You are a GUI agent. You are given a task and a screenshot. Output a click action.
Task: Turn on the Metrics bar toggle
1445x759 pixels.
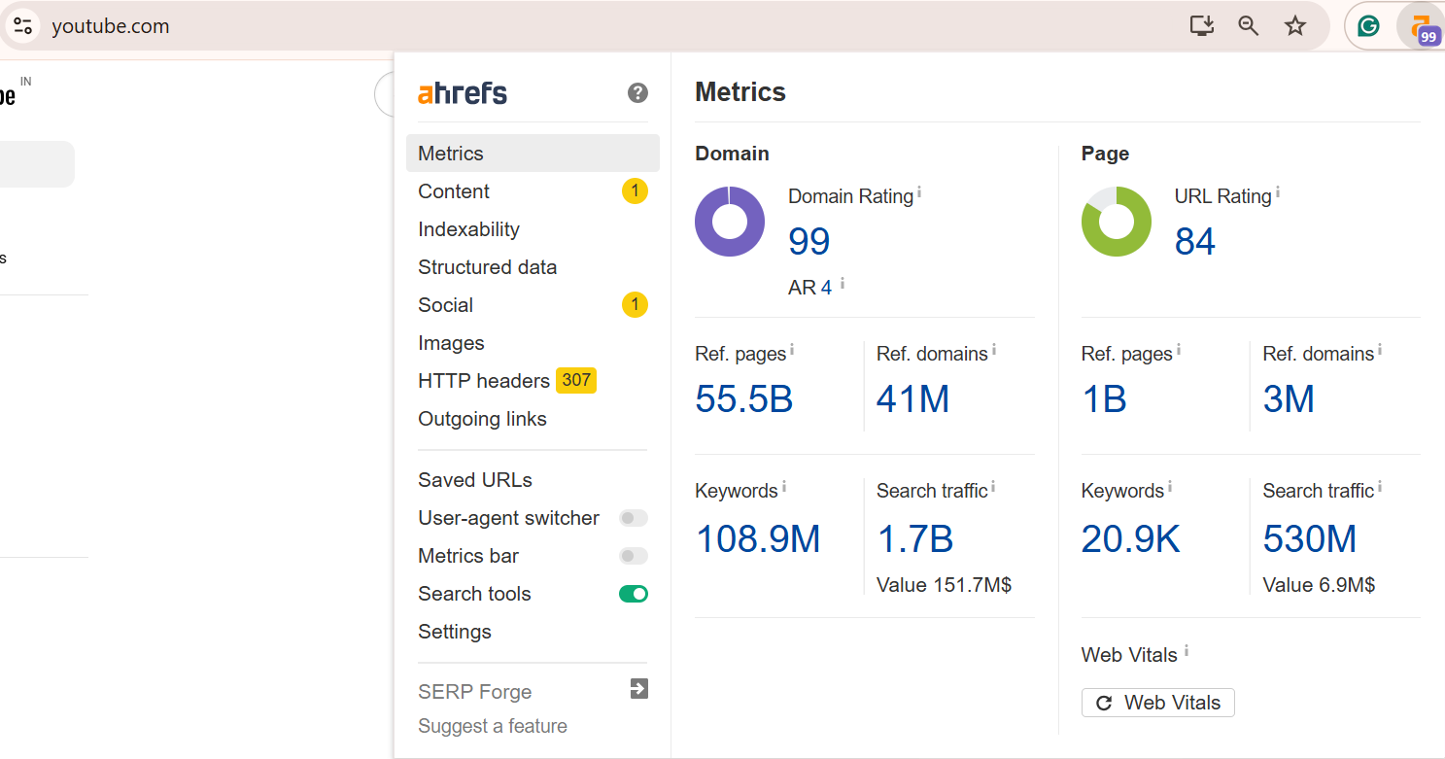coord(634,556)
